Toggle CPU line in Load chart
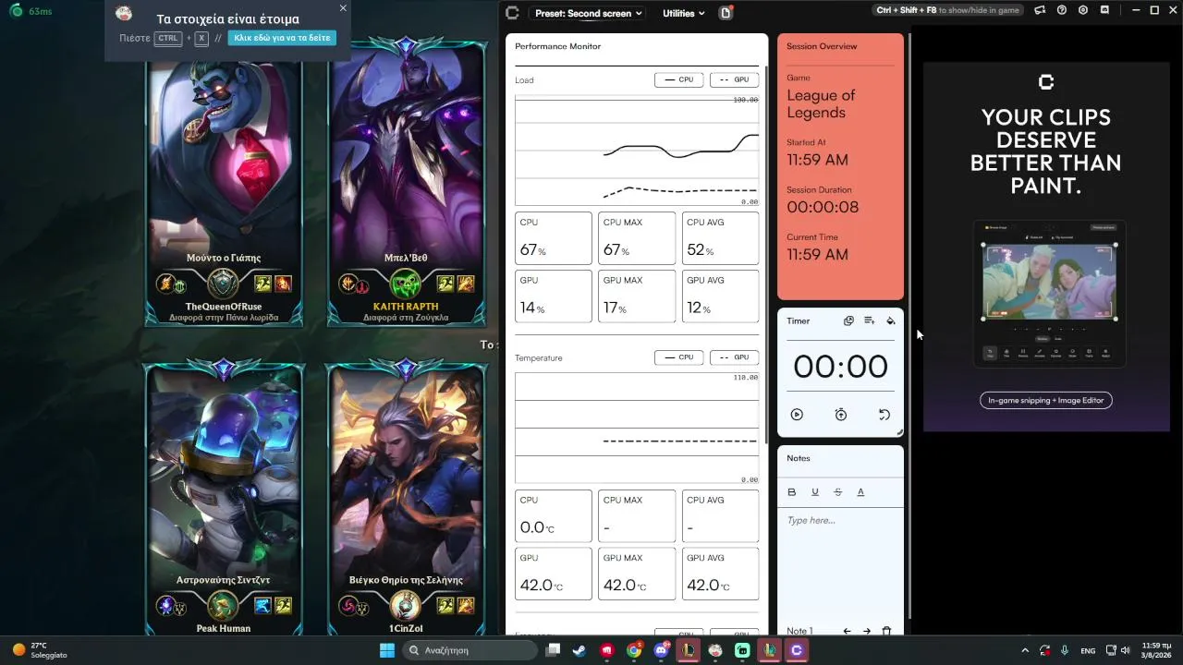Viewport: 1183px width, 665px height. (x=679, y=80)
